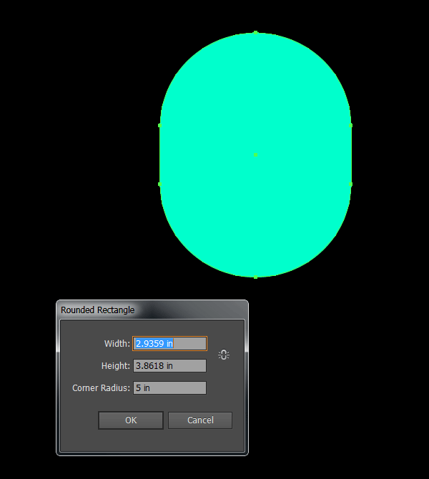429x479 pixels.
Task: Toggle the constrain width and height proportions icon
Action: point(224,355)
